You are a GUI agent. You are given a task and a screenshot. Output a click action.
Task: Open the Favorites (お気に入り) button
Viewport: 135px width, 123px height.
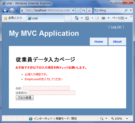tap(13, 18)
